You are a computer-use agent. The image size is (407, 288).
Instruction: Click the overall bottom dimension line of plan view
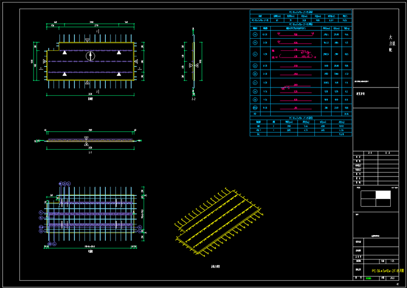(91, 95)
